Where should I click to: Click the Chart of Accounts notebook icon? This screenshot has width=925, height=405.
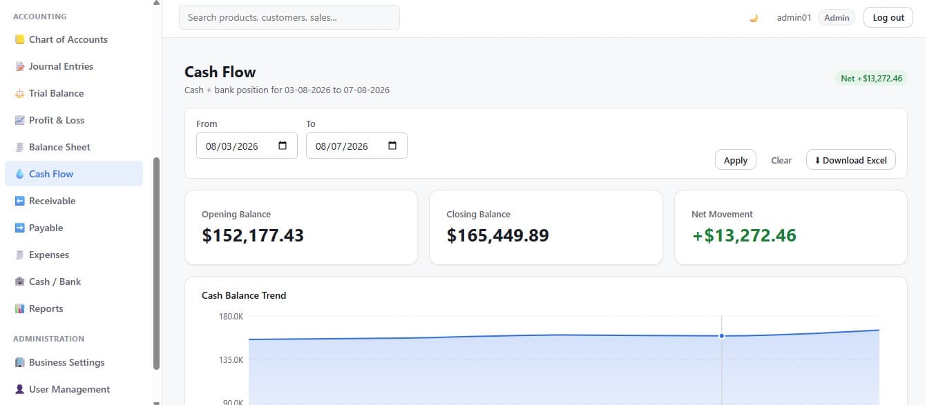tap(19, 39)
